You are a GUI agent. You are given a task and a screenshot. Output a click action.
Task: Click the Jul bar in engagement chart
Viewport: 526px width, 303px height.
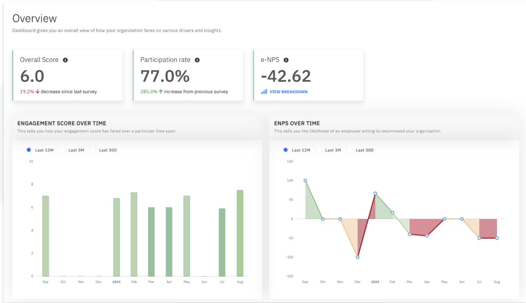(x=222, y=242)
